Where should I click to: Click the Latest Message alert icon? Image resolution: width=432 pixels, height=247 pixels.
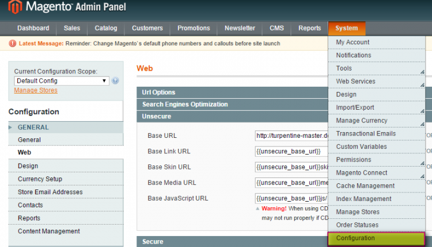click(13, 44)
